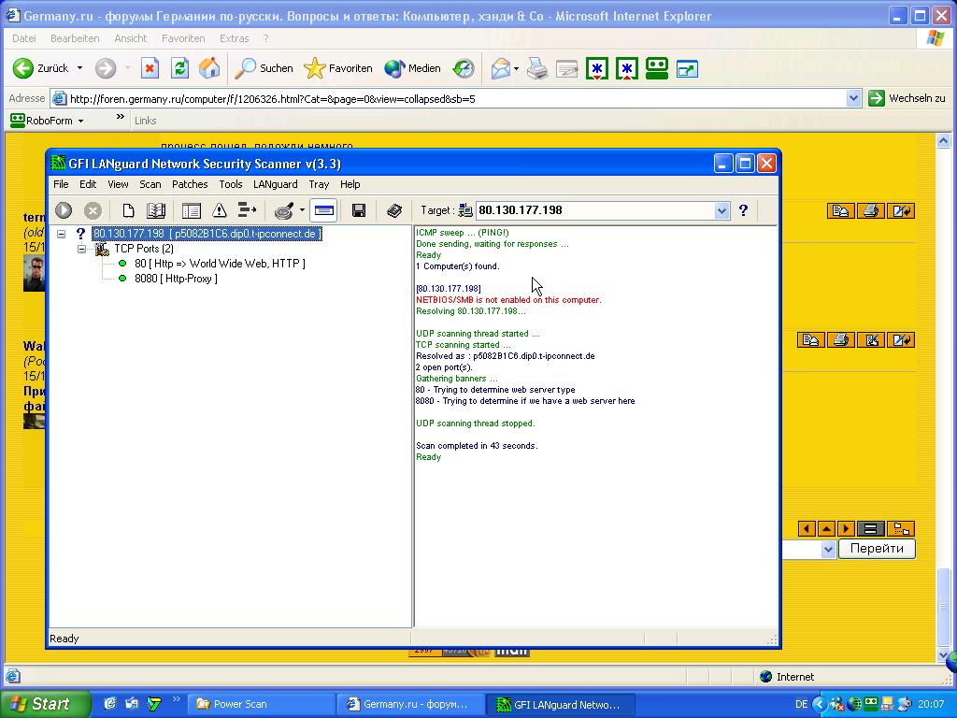The width and height of the screenshot is (957, 718).
Task: Collapse the 80.130.177.198 host node
Action: (61, 234)
